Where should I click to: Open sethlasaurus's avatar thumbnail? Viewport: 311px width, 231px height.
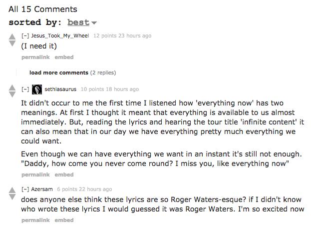pyautogui.click(x=37, y=89)
